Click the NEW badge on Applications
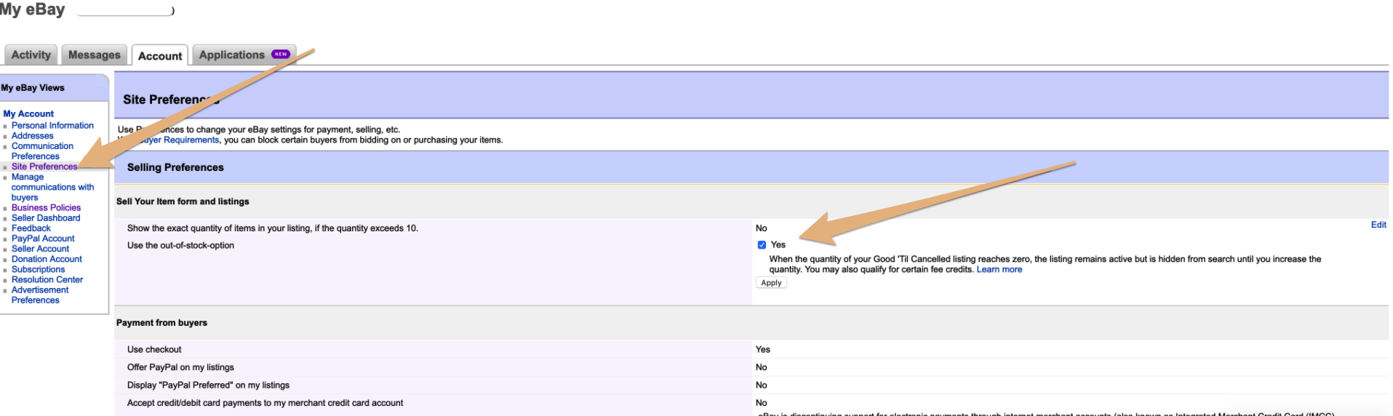Image resolution: width=1393 pixels, height=416 pixels. tap(281, 54)
